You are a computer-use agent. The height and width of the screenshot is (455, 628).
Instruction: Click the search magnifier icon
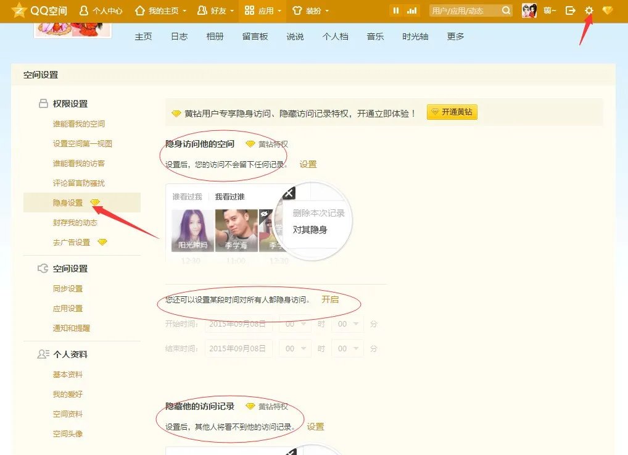pyautogui.click(x=506, y=11)
